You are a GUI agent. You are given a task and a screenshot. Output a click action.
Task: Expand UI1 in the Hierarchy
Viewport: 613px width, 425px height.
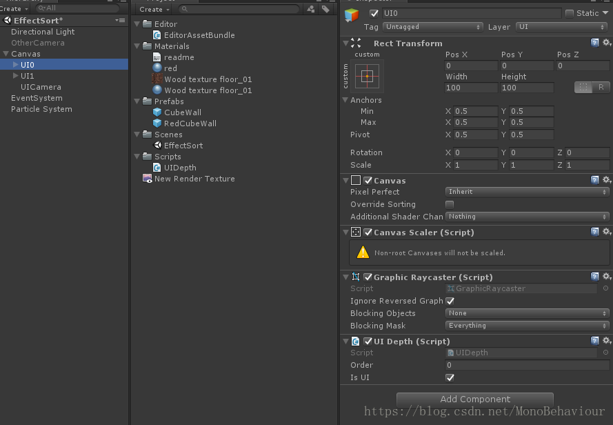coord(16,75)
